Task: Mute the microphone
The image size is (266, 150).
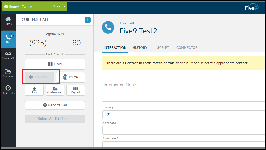Action: [70, 77]
